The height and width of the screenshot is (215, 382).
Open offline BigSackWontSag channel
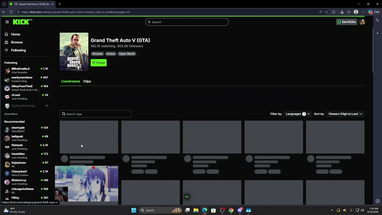(x=26, y=106)
